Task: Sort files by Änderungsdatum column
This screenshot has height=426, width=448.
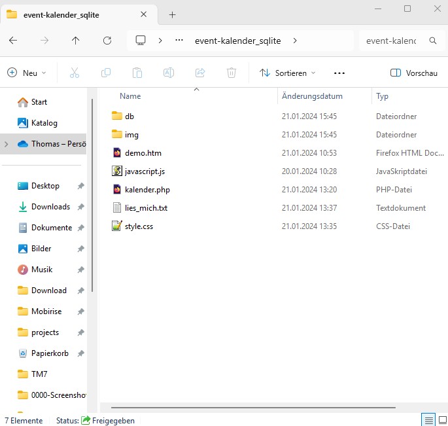Action: point(312,96)
